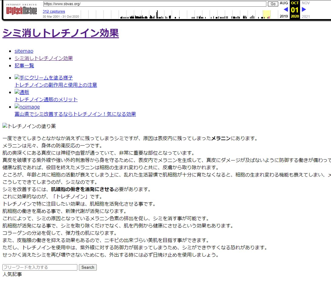Select シミ消しトレチノイン効果 in navigation list
This screenshot has height=283, width=331.
[44, 58]
